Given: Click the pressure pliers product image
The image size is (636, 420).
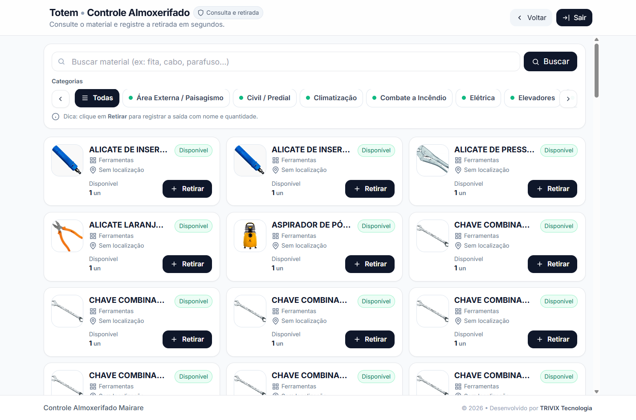Looking at the screenshot, I should [x=432, y=160].
